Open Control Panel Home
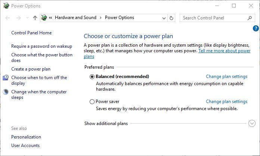This screenshot has height=156, width=260. point(31,33)
